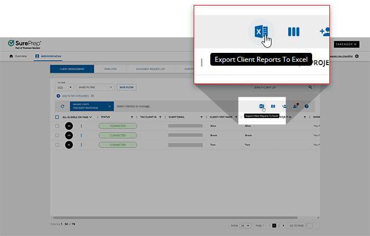The height and width of the screenshot is (236, 370).
Task: Click the BC avatar in Tom's row
Action: 69,145
